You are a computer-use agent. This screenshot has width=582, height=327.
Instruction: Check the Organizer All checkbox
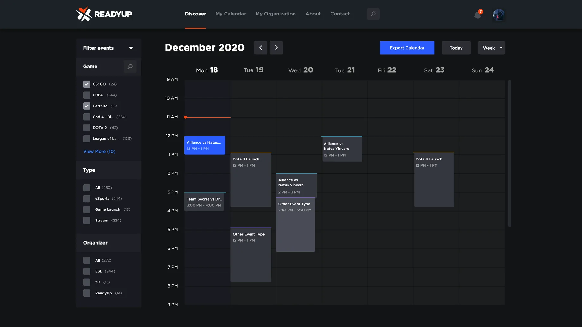[87, 260]
